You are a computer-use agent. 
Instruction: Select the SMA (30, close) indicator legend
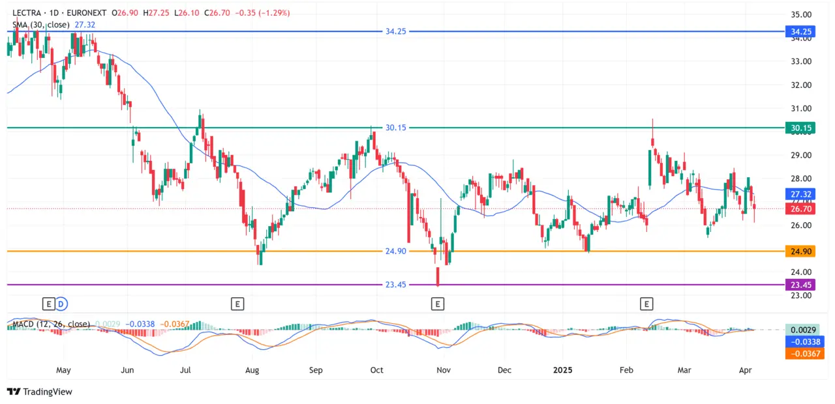click(x=40, y=25)
